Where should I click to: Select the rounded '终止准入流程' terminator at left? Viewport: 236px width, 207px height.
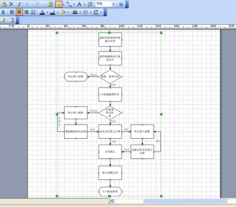pyautogui.click(x=76, y=77)
